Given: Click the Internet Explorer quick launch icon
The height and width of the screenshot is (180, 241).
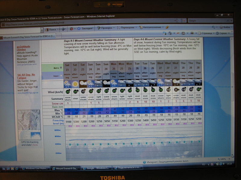Looking at the screenshot, I should point(17,169).
